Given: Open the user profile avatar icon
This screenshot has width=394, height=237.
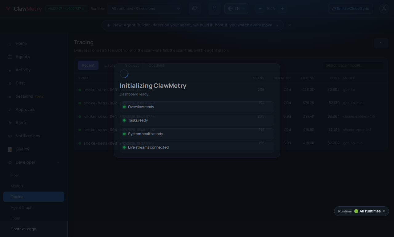Looking at the screenshot, I should tap(384, 9).
